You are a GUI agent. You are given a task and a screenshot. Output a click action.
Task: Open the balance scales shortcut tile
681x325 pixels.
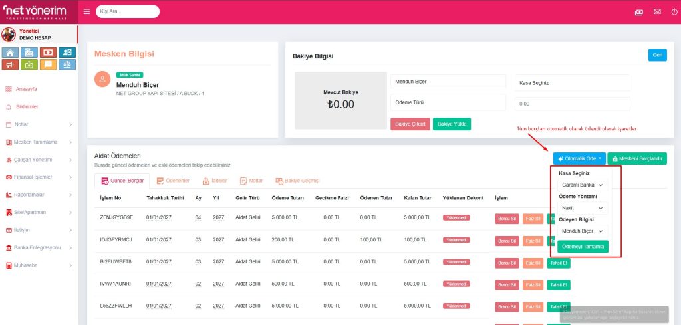pos(67,64)
